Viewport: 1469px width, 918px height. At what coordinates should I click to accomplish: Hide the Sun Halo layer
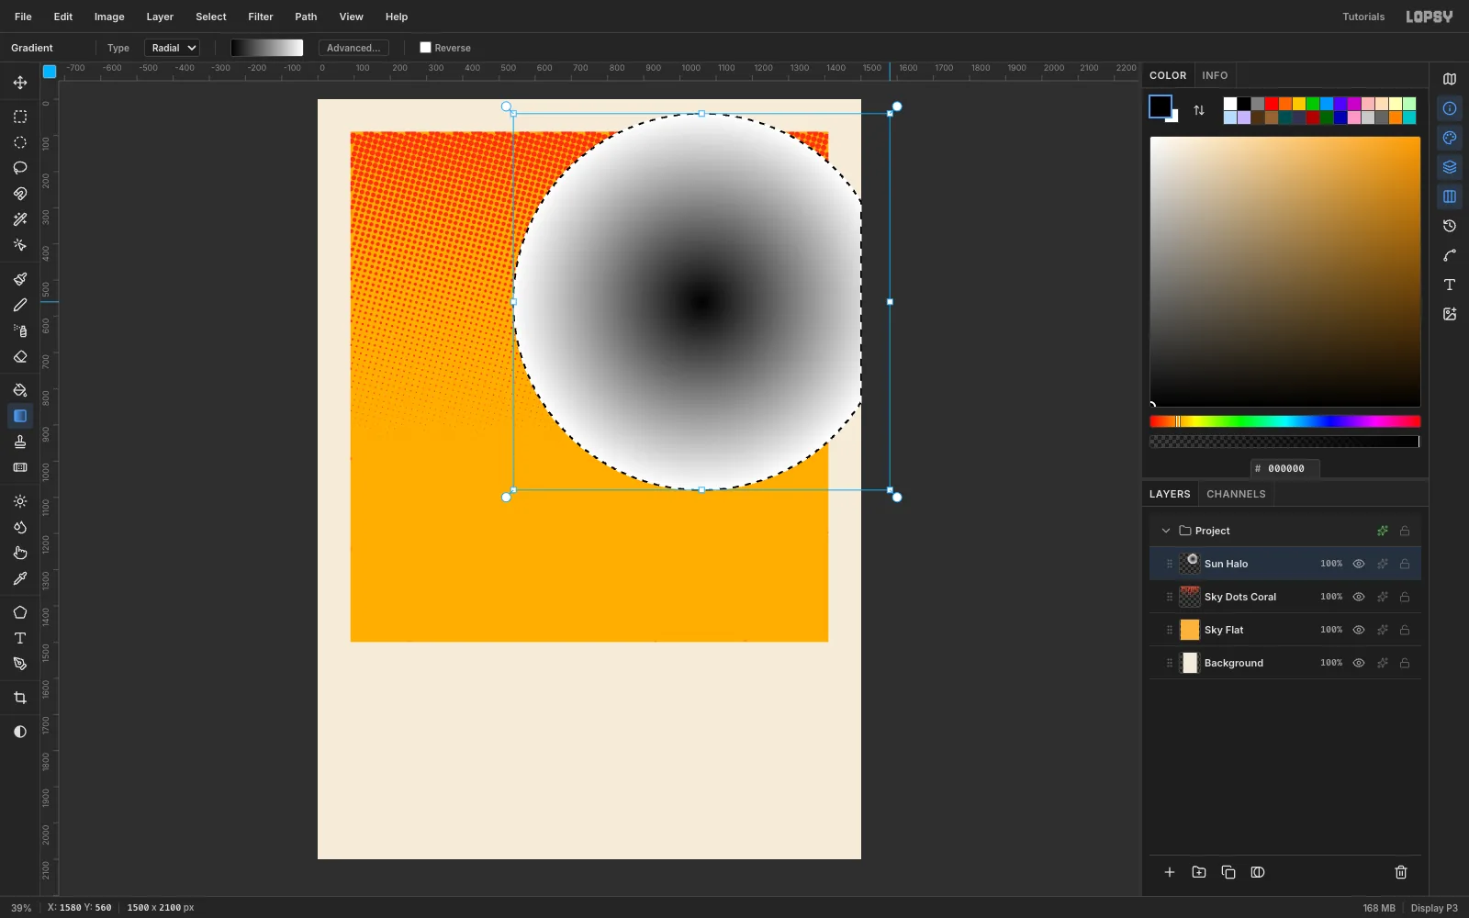[1359, 564]
